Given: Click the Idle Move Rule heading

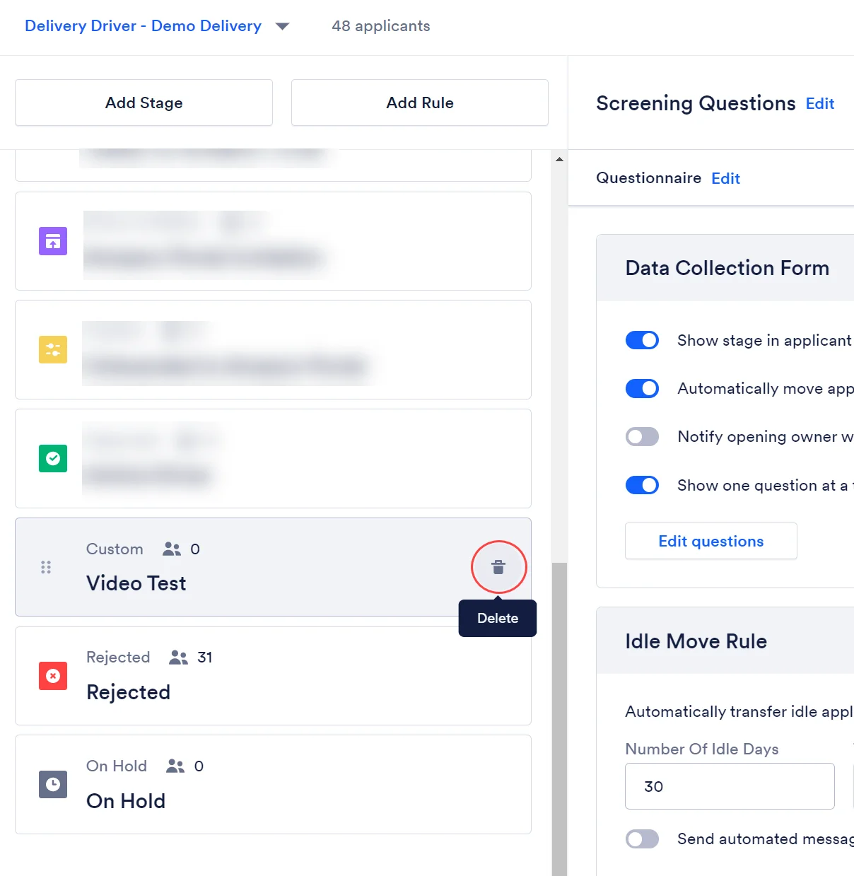Looking at the screenshot, I should [696, 641].
